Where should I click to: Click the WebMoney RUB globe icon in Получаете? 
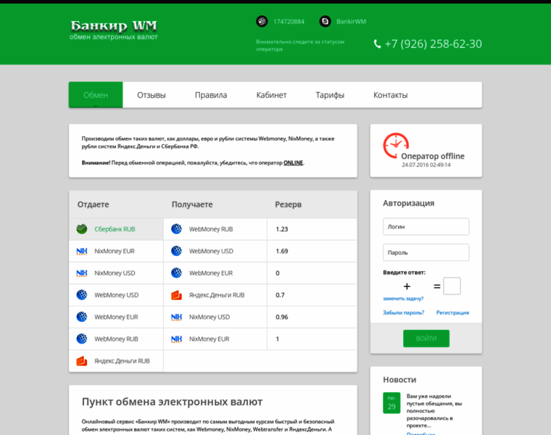point(176,229)
